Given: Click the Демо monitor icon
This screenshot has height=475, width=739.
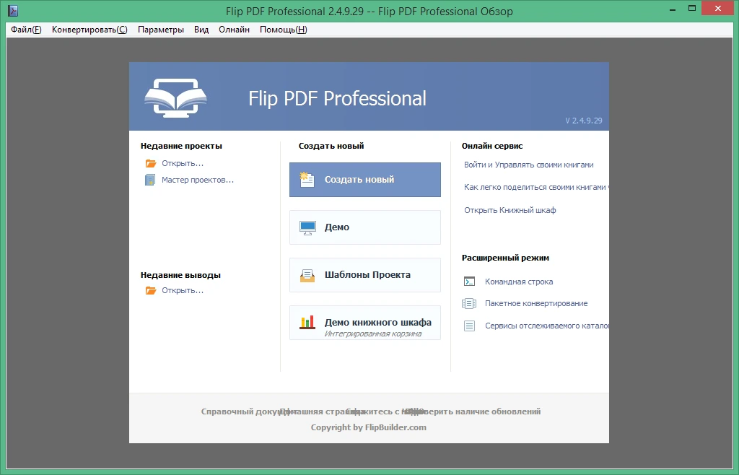Looking at the screenshot, I should [307, 227].
